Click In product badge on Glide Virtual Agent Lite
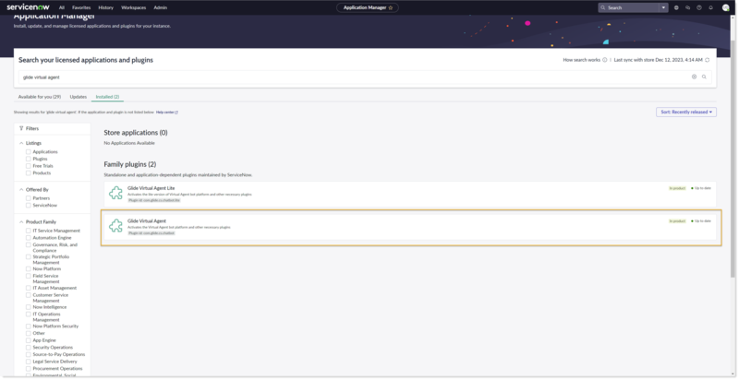Viewport: 739px width, 380px height. pos(677,188)
